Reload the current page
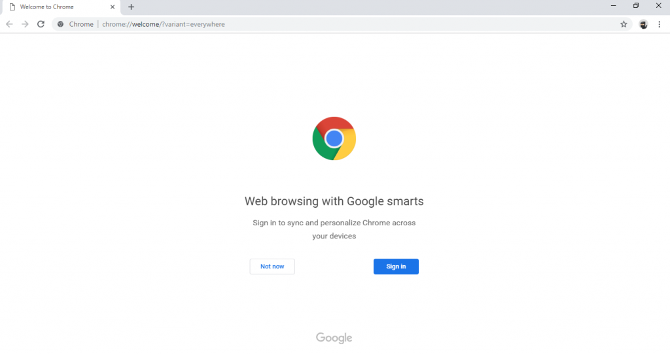The image size is (670, 354). click(x=41, y=24)
